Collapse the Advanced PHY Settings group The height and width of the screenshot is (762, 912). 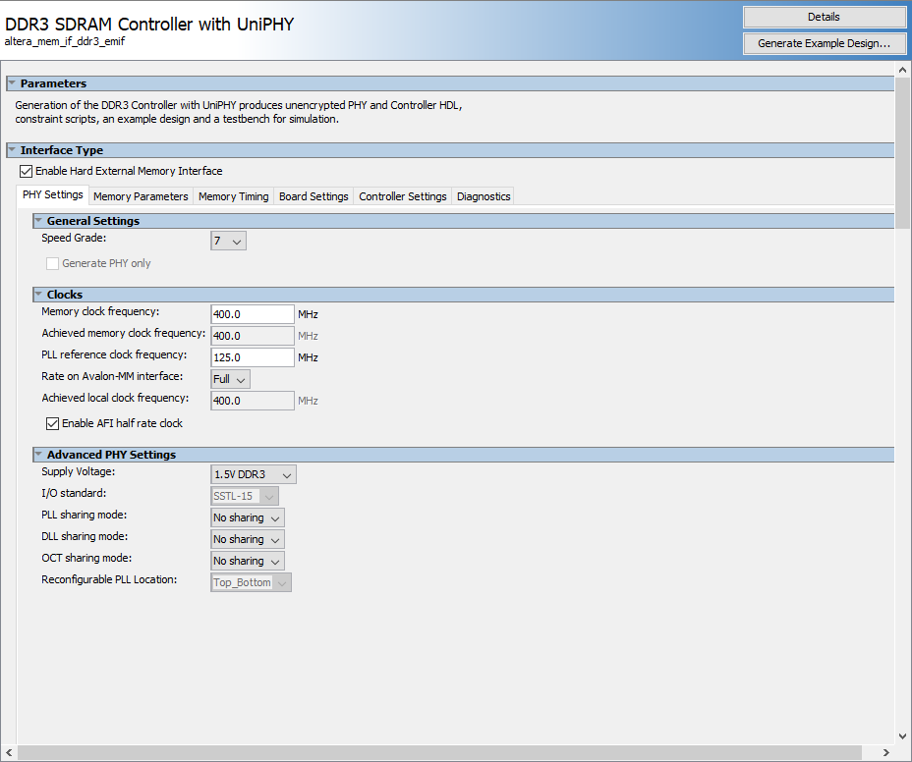(x=38, y=454)
